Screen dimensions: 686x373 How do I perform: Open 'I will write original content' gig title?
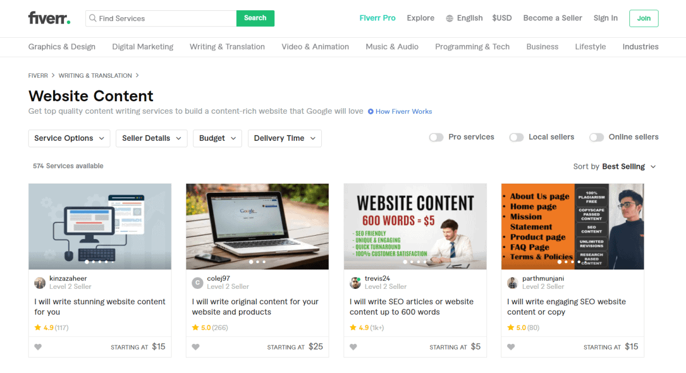[x=255, y=307]
